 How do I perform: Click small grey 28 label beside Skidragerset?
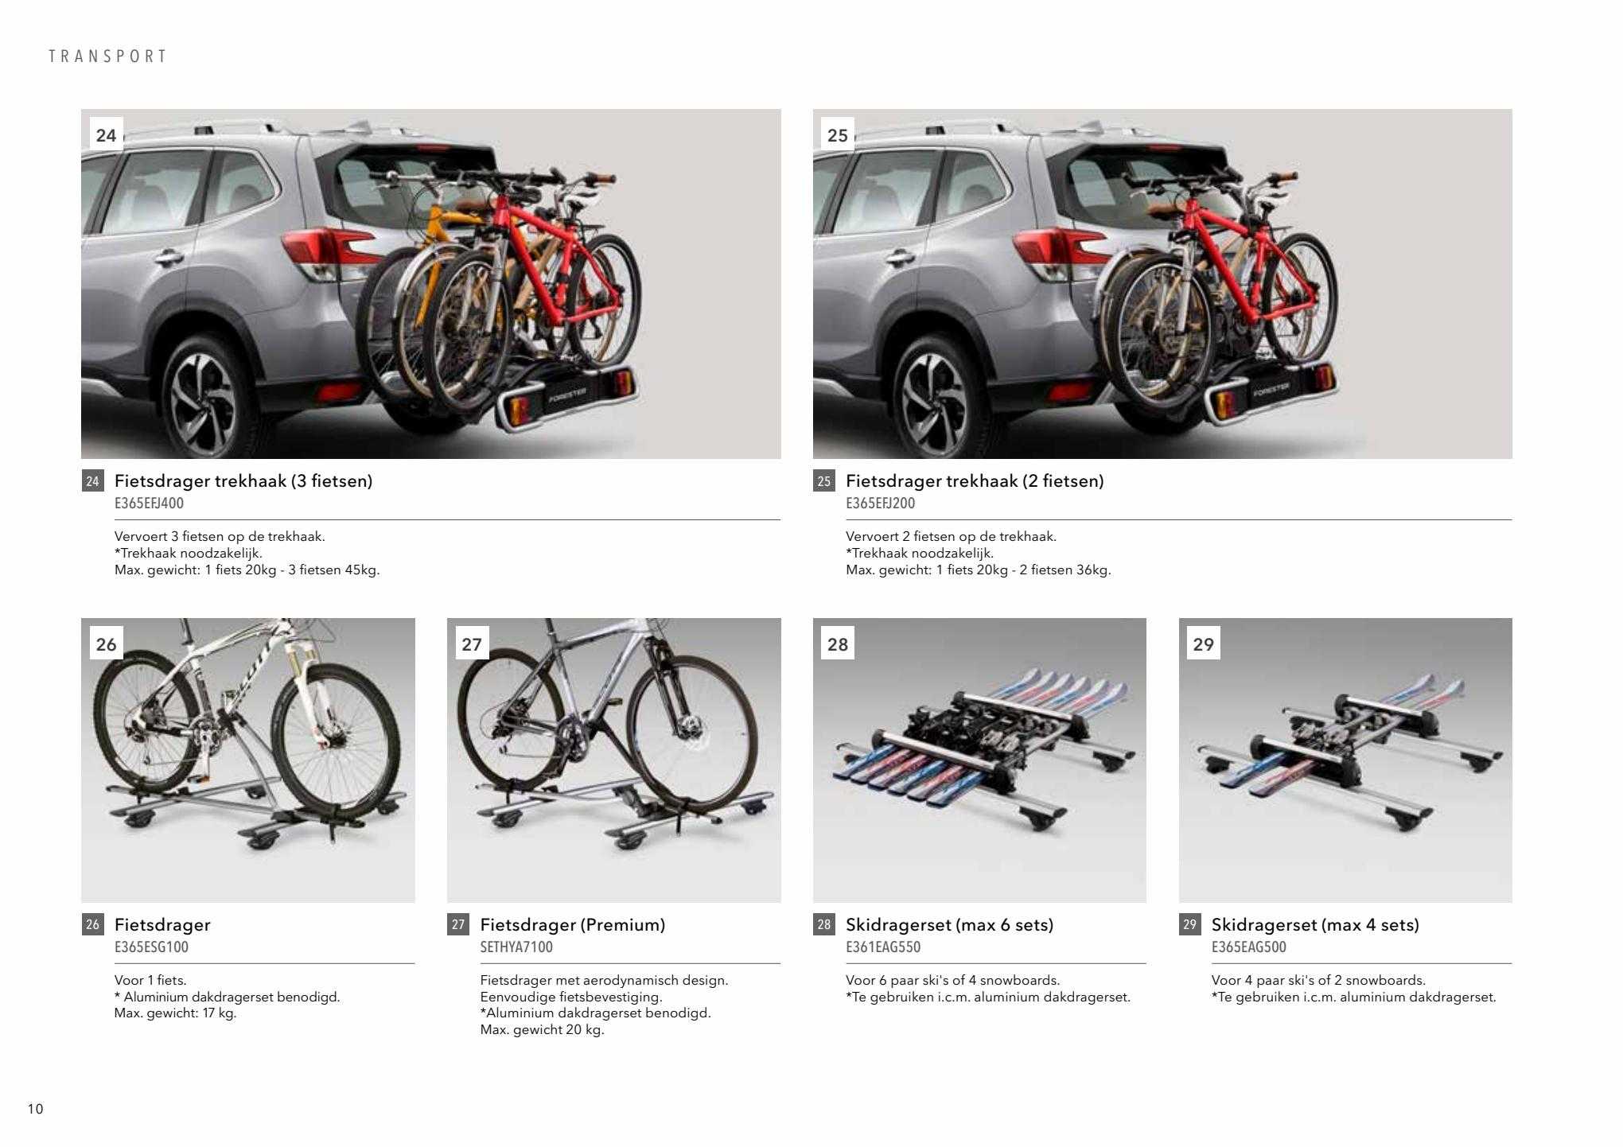pyautogui.click(x=824, y=924)
